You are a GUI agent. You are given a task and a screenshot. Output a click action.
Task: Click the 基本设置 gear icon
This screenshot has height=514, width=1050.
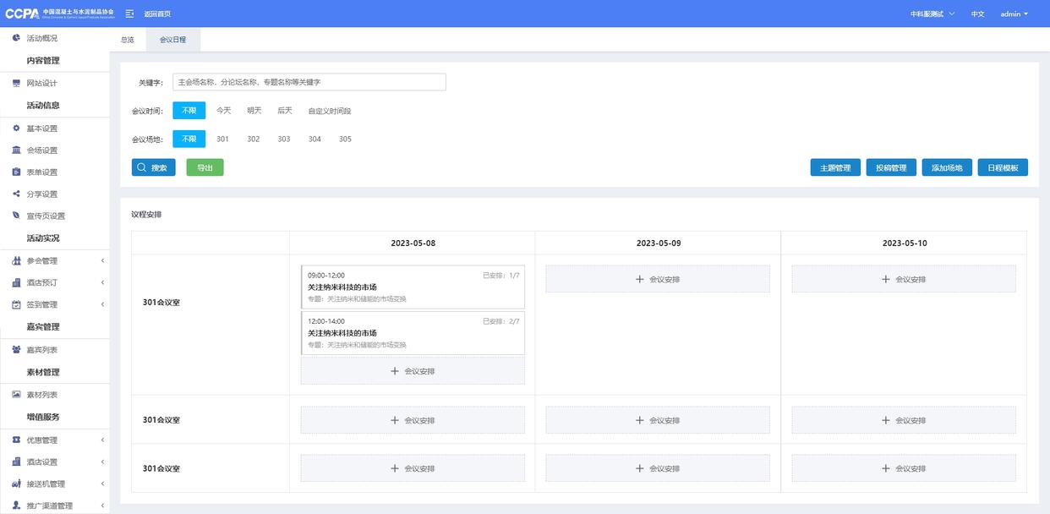16,128
